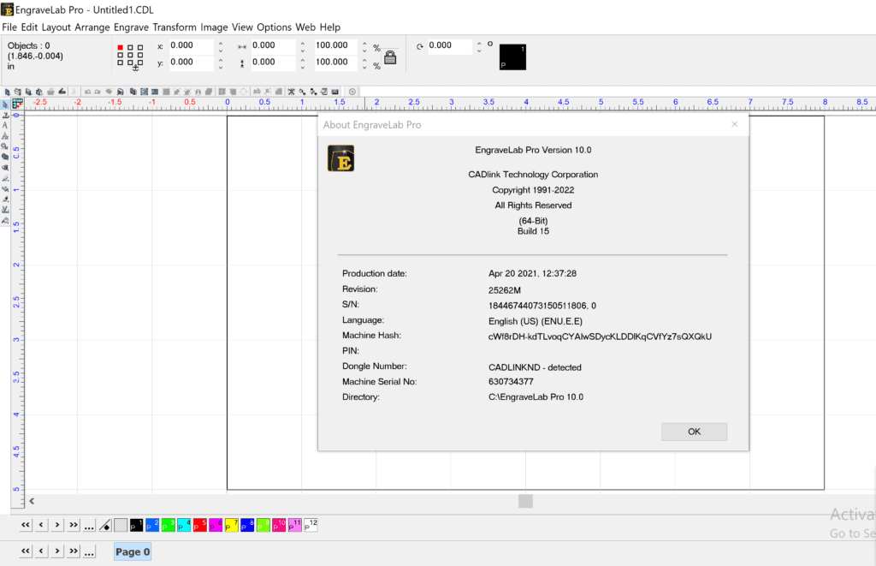Click the EngraveLab Pro logo in the About dialog

click(x=339, y=158)
